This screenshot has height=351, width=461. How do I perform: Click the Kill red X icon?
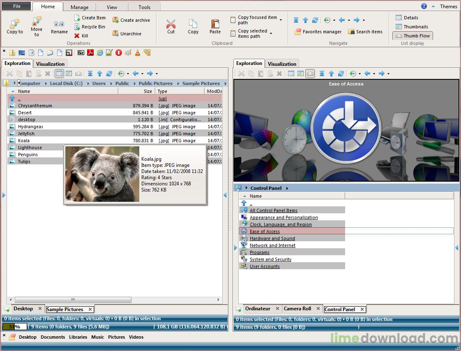[x=77, y=36]
